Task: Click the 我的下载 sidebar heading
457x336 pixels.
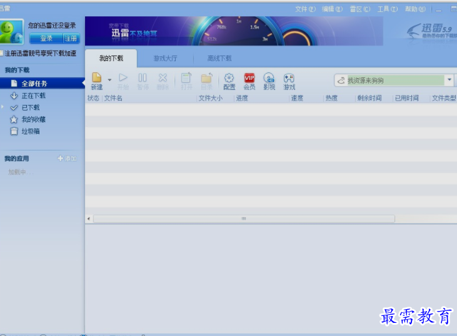Action: 17,70
